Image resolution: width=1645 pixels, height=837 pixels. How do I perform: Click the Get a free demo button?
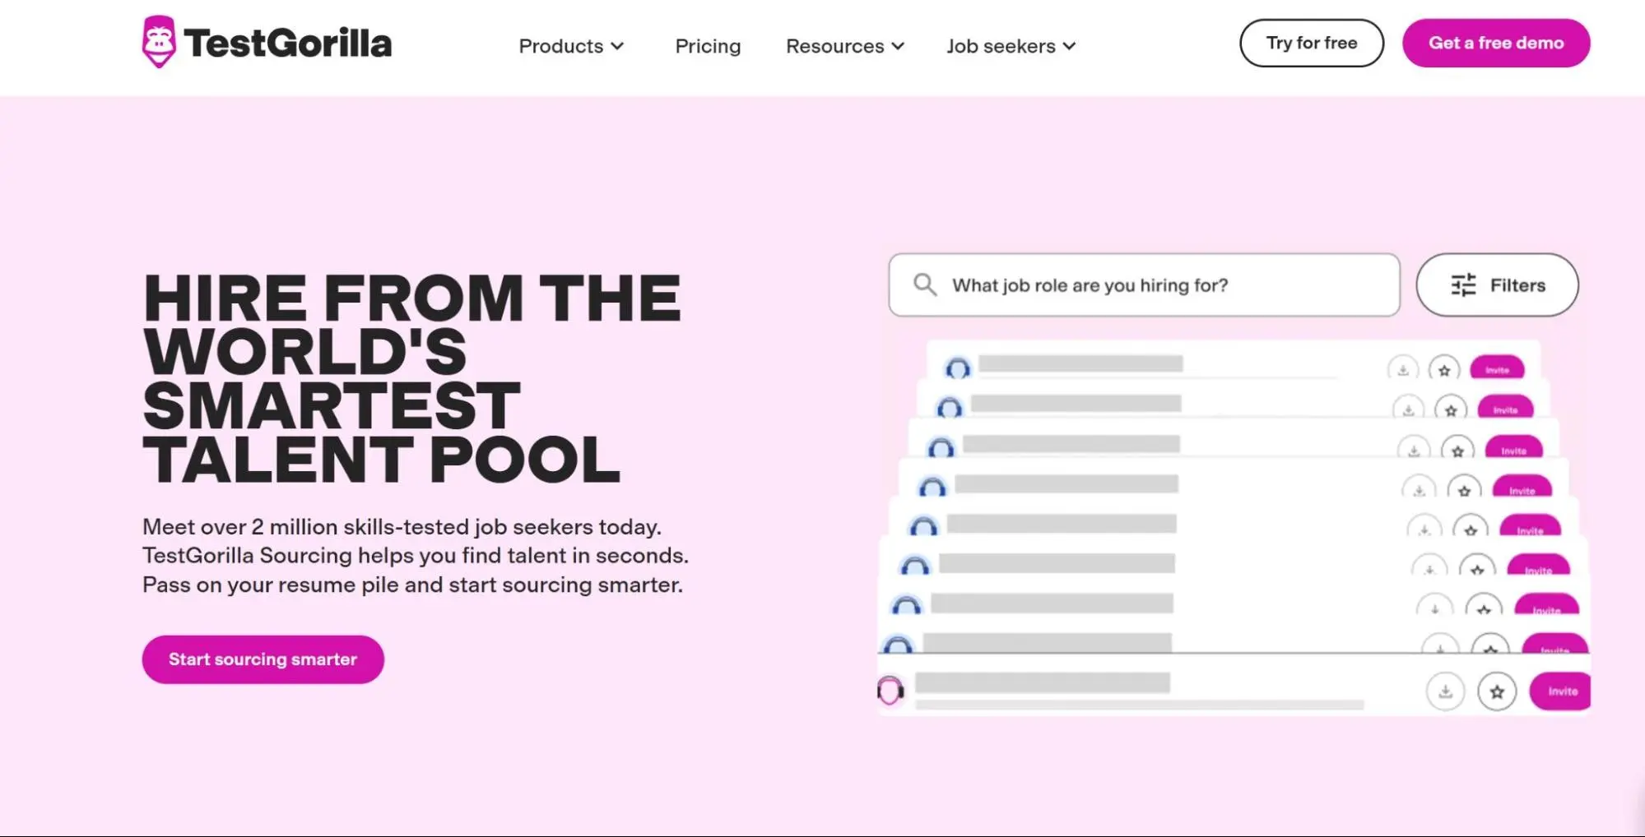(1496, 43)
